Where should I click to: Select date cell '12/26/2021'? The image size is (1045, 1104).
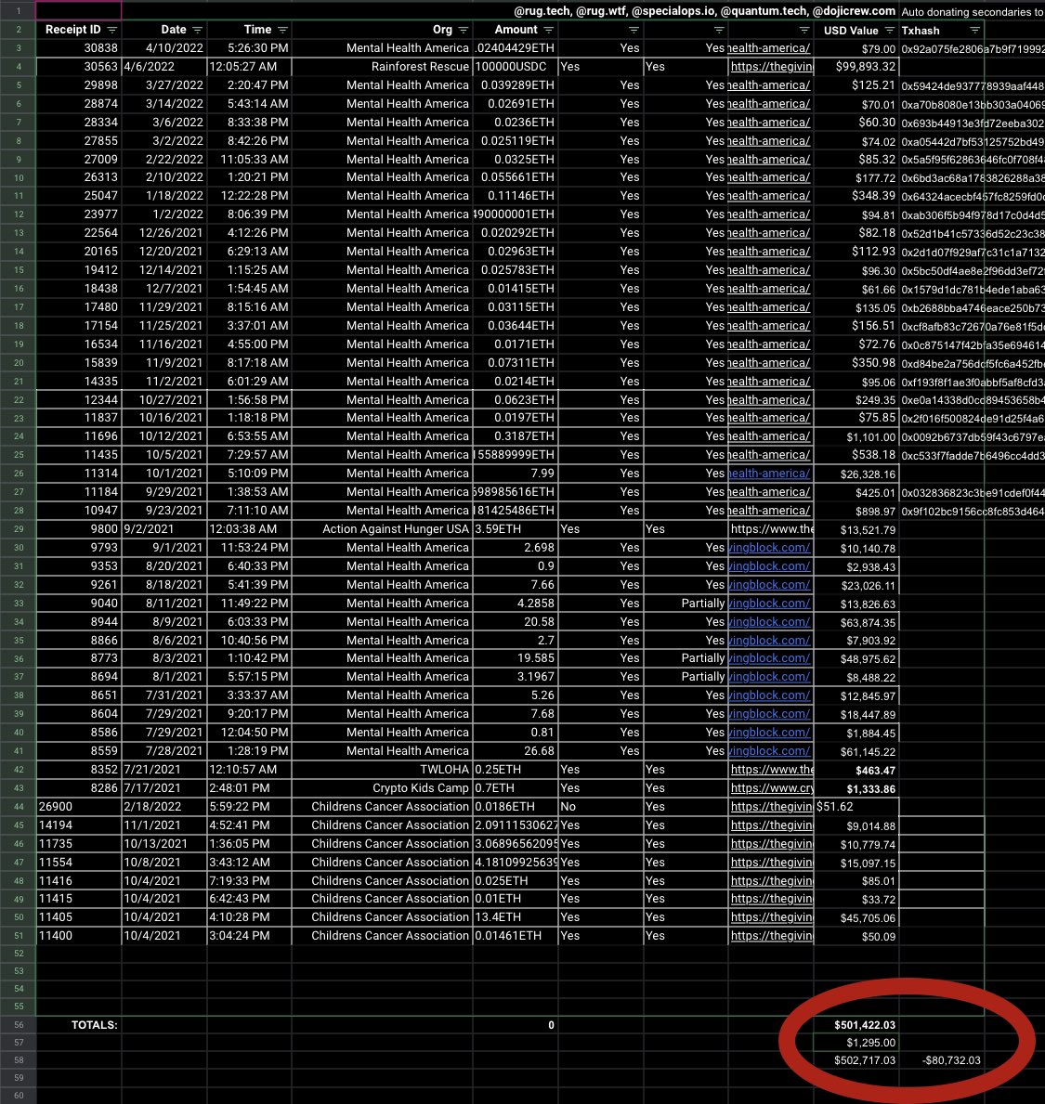pos(164,232)
